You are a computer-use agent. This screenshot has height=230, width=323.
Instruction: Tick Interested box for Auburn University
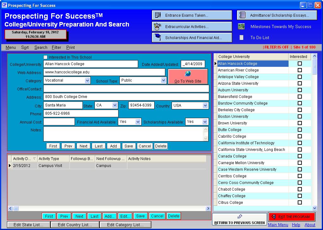click(x=300, y=90)
